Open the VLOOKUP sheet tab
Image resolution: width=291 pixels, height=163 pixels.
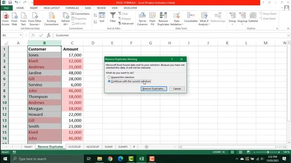point(75,147)
